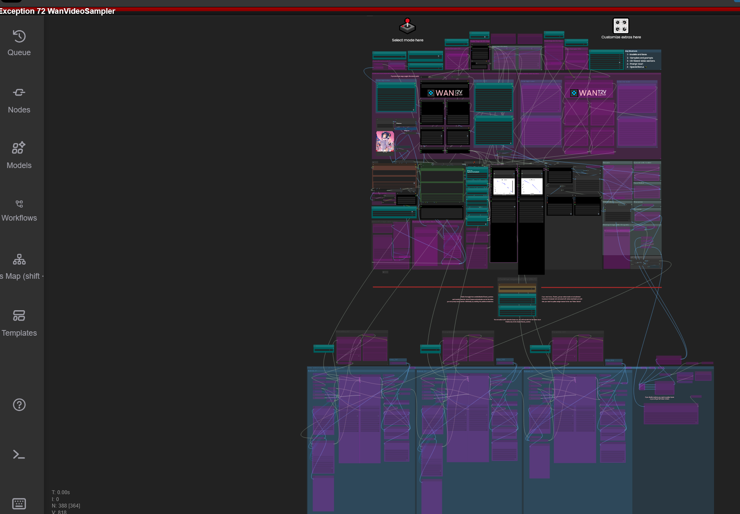Screen dimensions: 740x514
Task: Switch to the Templates sidebar tab
Action: tap(19, 323)
